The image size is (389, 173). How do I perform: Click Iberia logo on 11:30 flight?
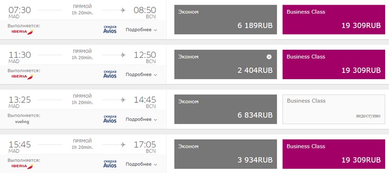click(x=22, y=77)
